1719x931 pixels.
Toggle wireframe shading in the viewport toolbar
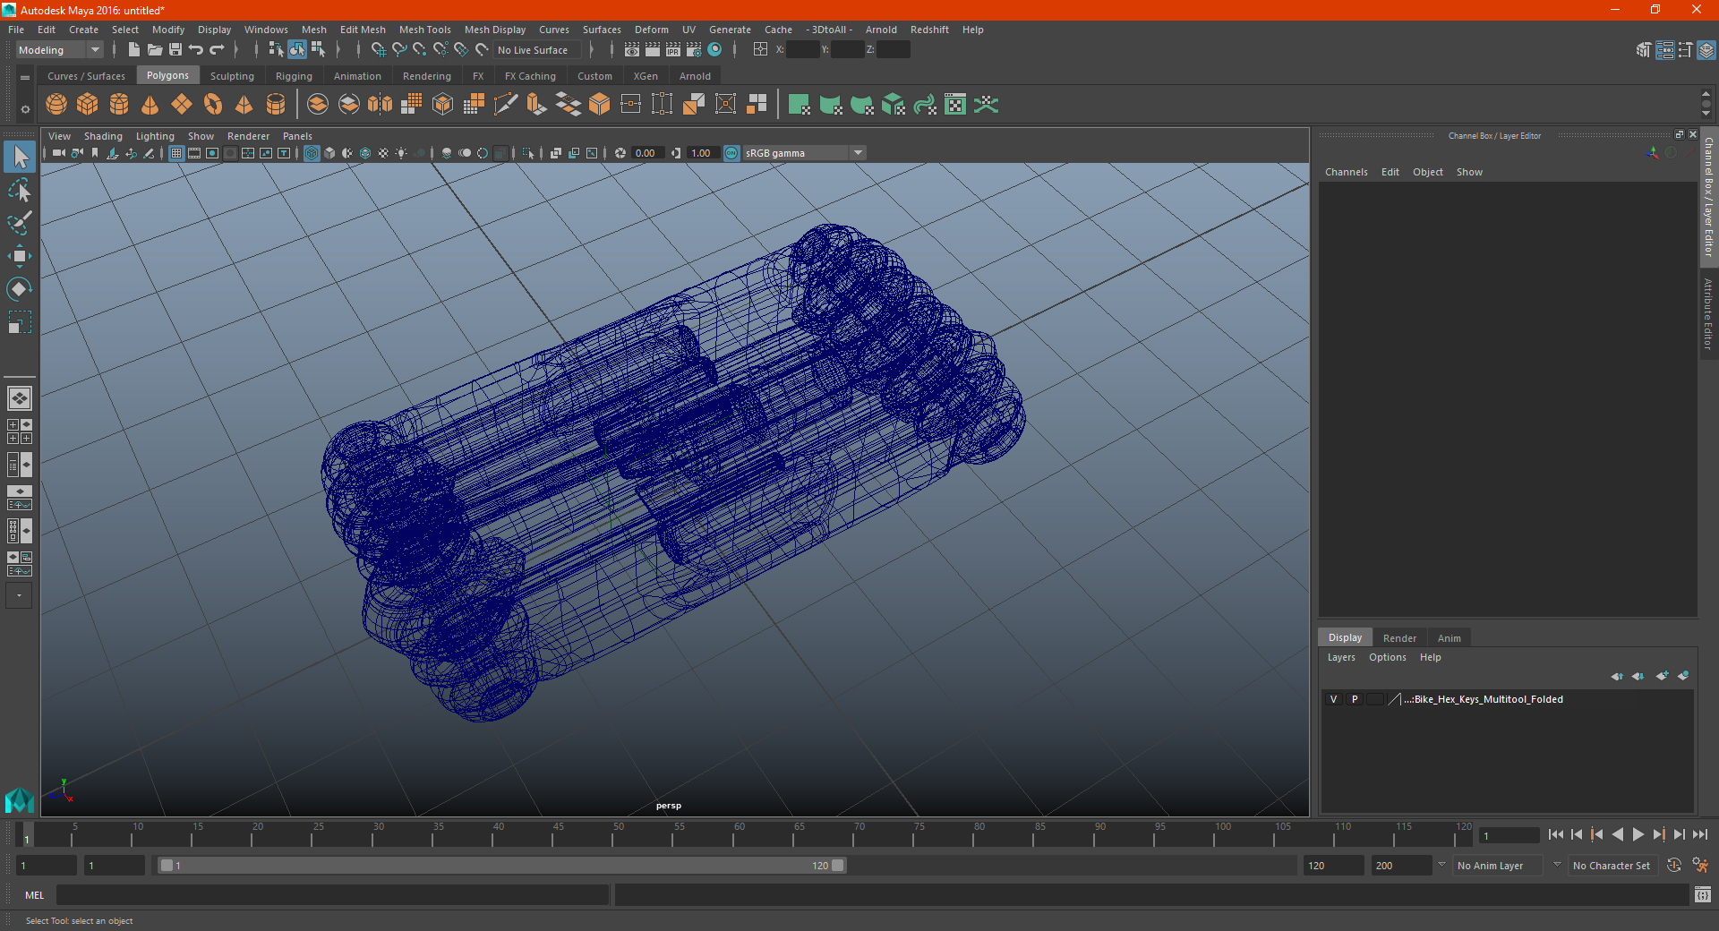coord(312,153)
